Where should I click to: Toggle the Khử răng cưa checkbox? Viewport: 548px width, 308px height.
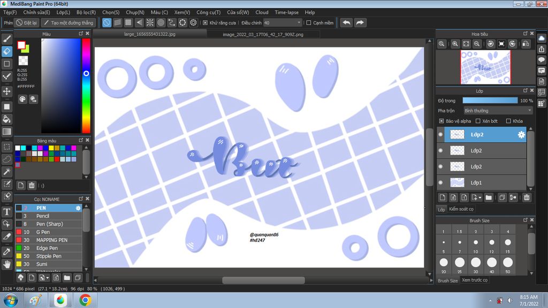(x=205, y=22)
